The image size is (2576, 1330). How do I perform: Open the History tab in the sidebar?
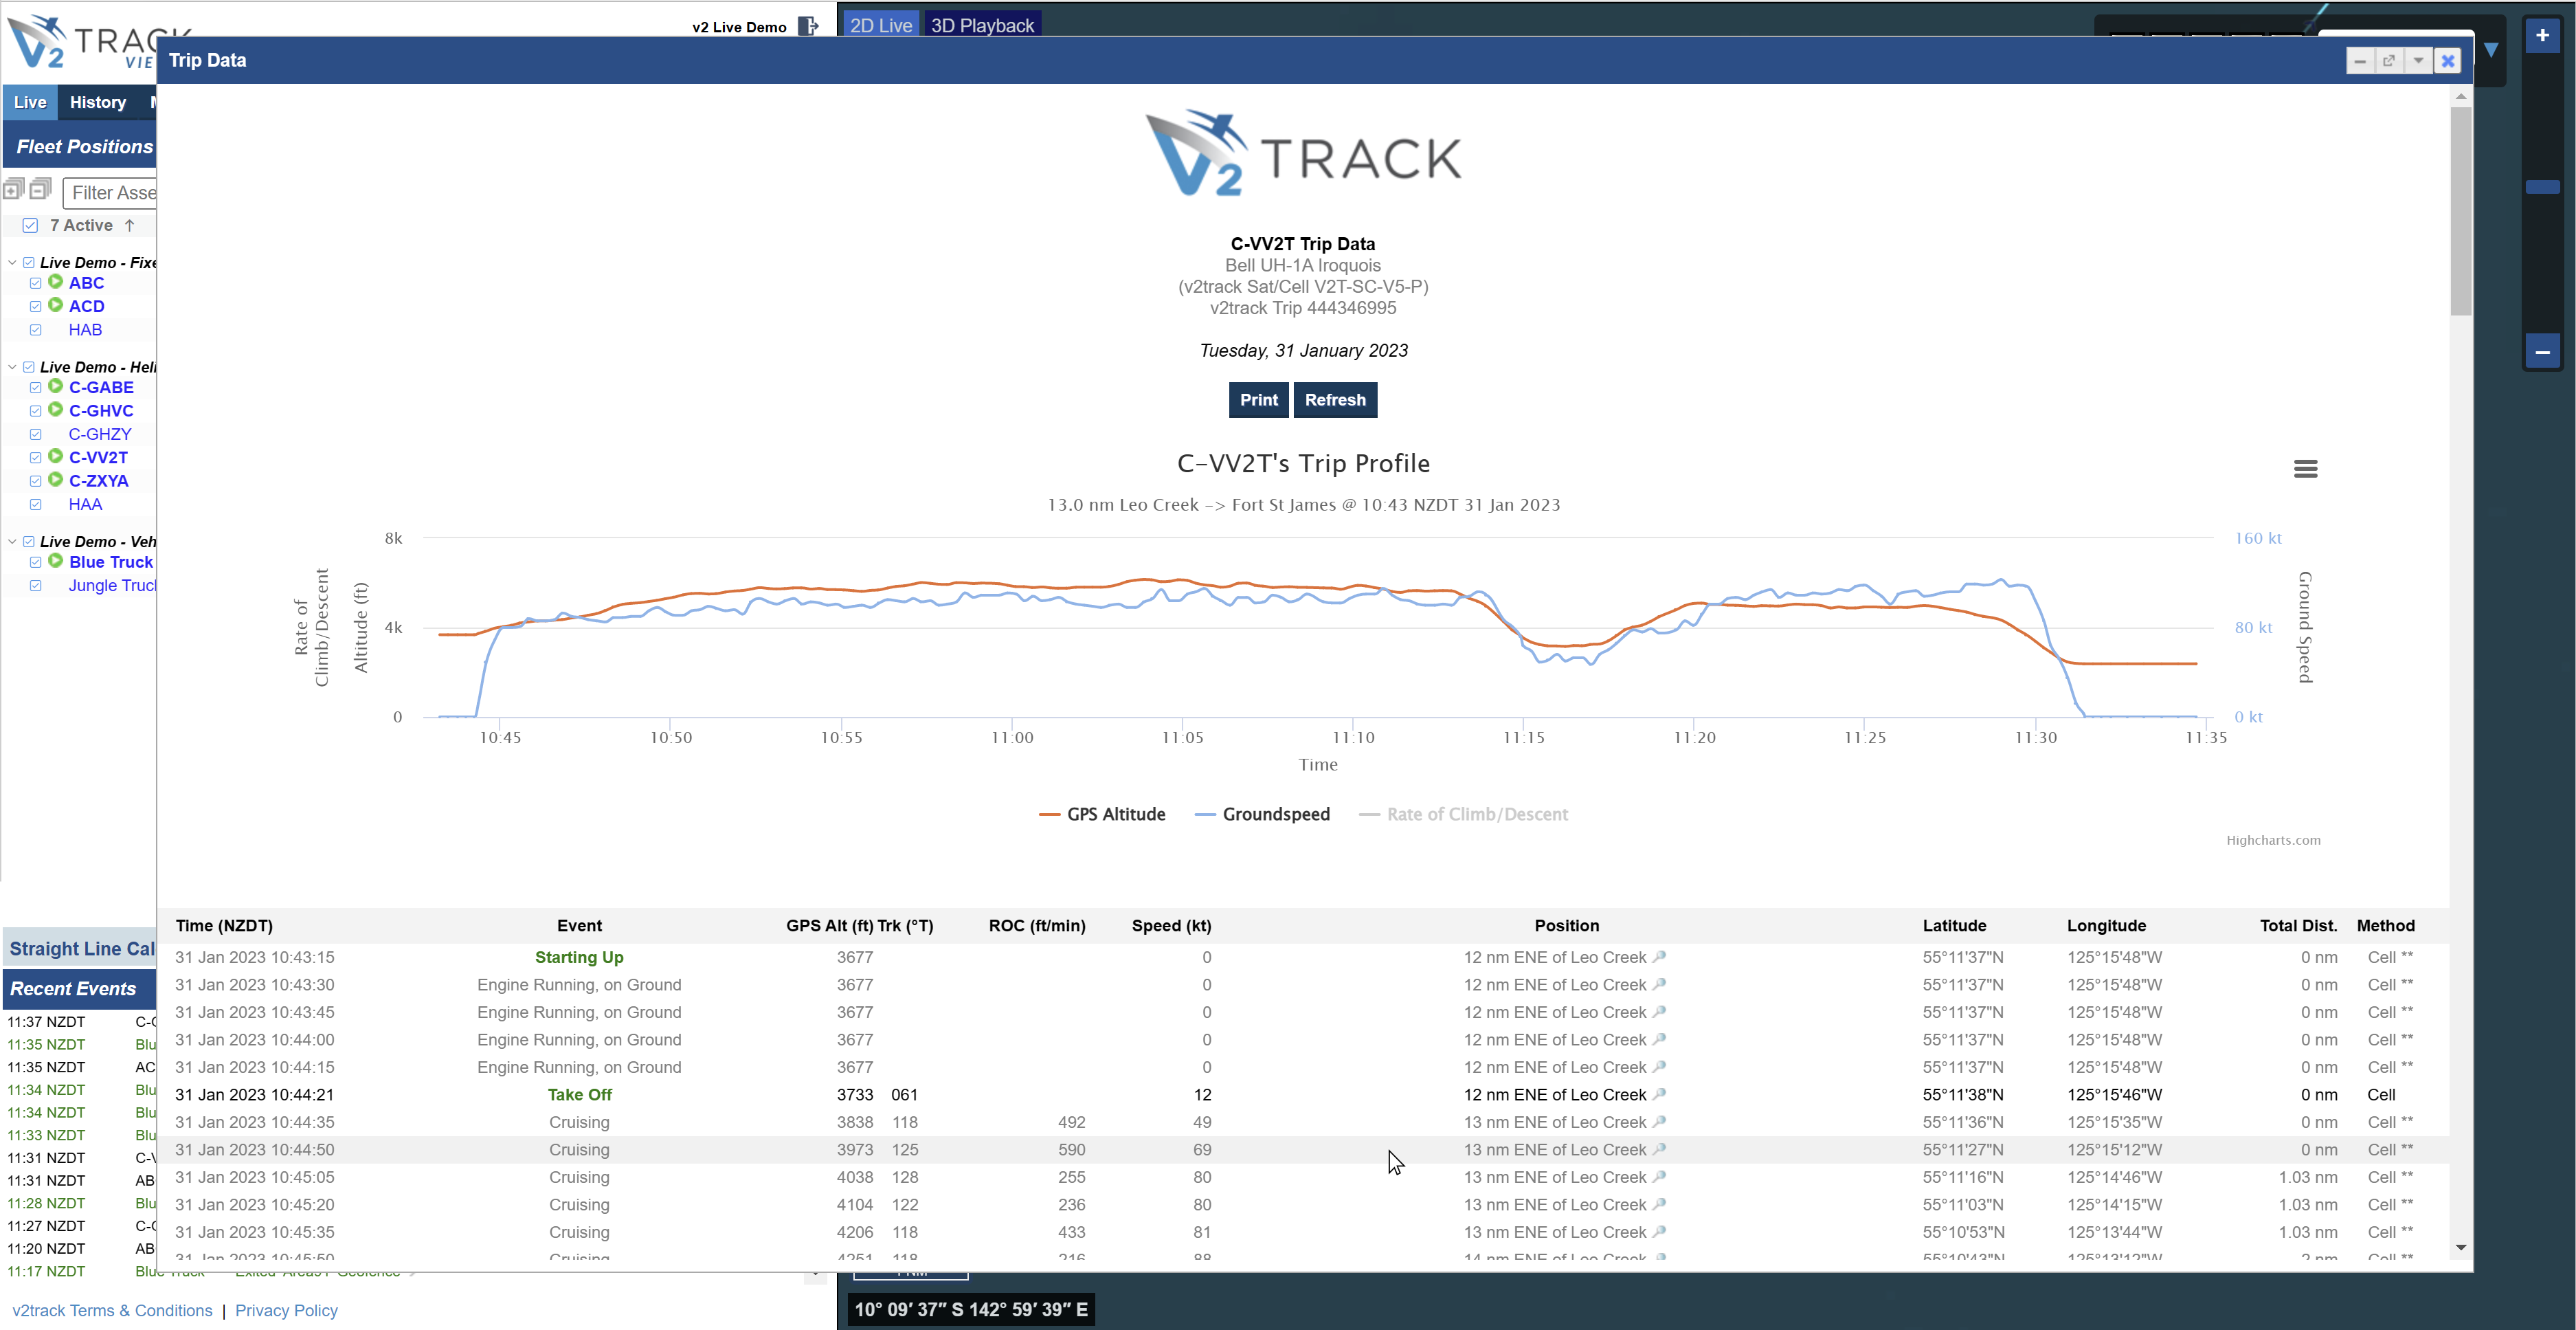click(98, 102)
